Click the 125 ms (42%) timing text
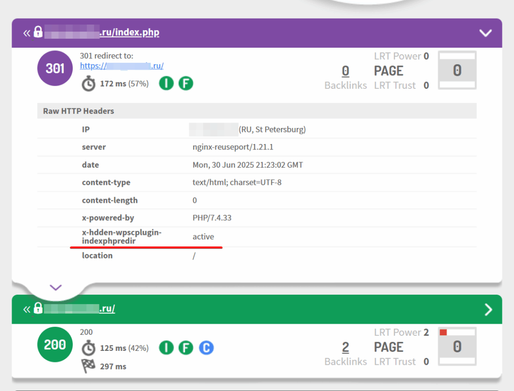 124,348
